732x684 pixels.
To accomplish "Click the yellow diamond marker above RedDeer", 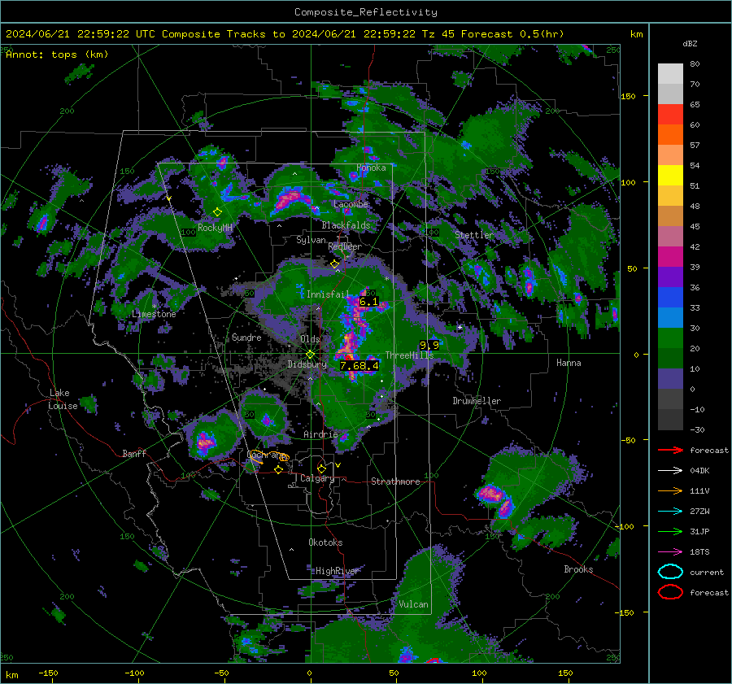I will pyautogui.click(x=334, y=264).
